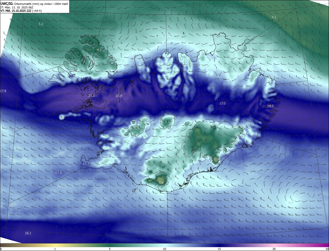Viewport: 329px width, 251px height.
Task: Click the 9.9 value label on the map
Action: click(290, 203)
